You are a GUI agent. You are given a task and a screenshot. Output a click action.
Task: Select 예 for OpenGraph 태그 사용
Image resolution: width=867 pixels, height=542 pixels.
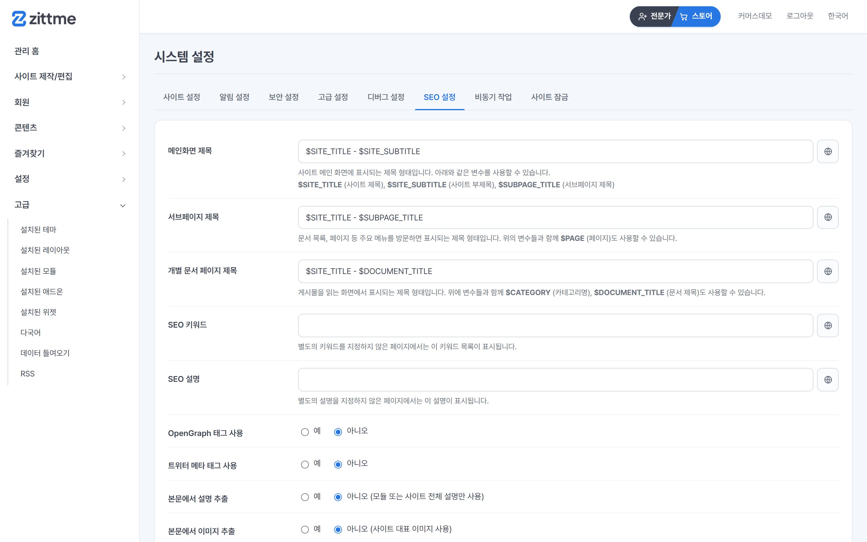(305, 432)
